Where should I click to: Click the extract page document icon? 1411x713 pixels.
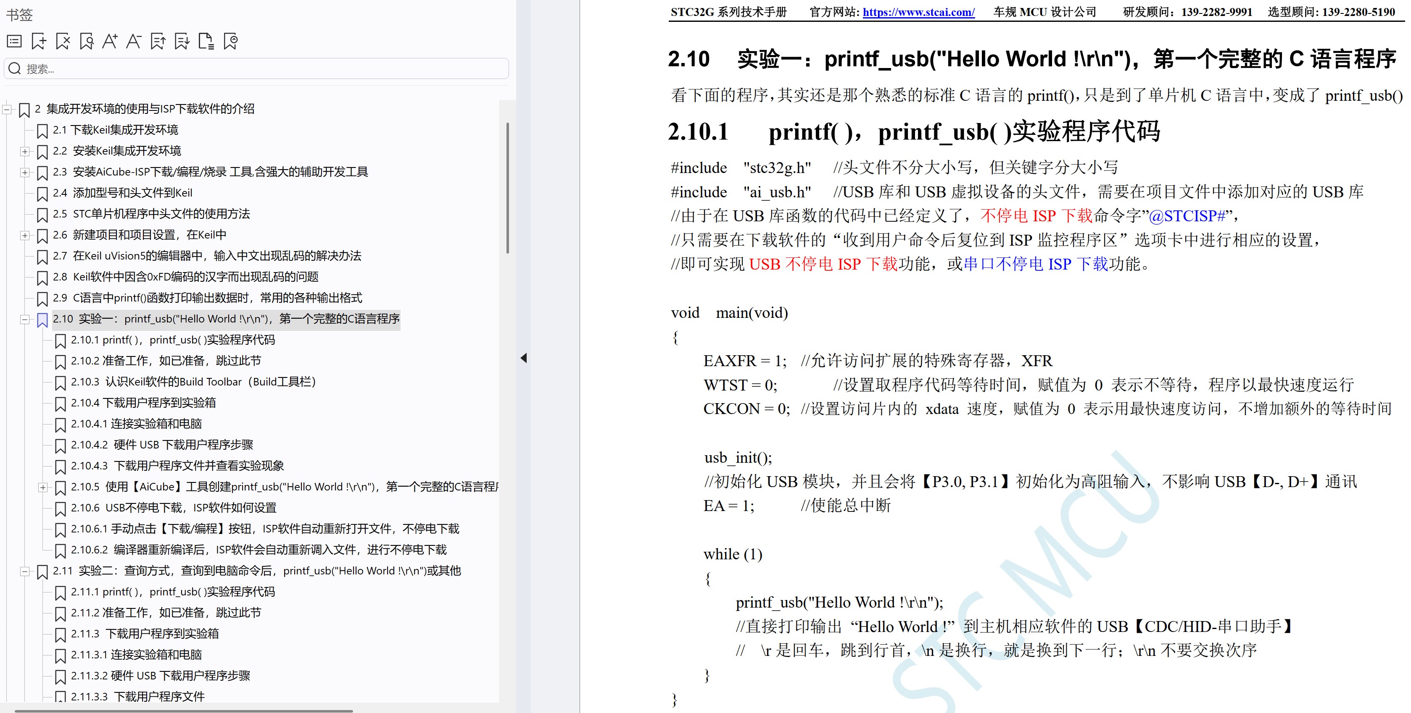pyautogui.click(x=208, y=41)
